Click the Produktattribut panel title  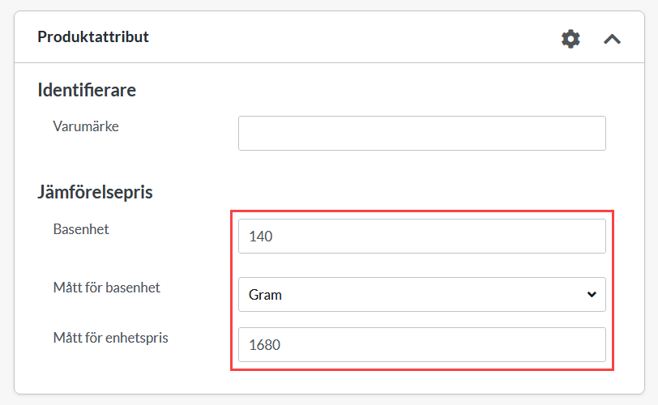93,37
